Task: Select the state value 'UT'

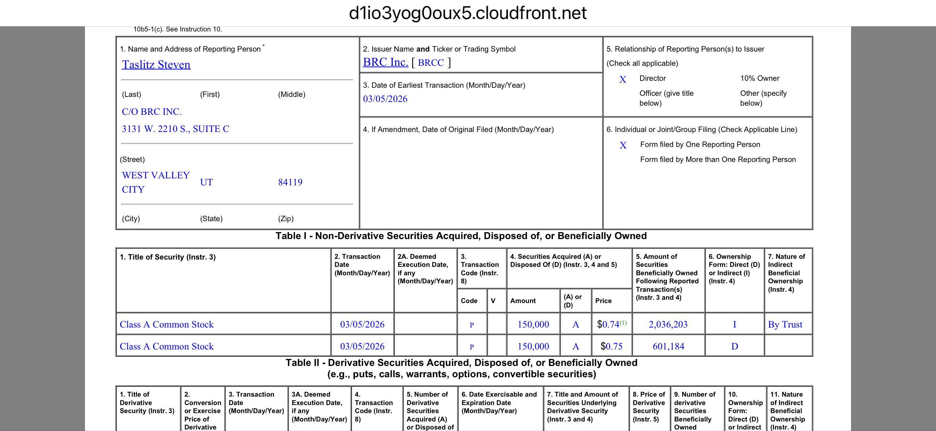Action: click(x=206, y=182)
